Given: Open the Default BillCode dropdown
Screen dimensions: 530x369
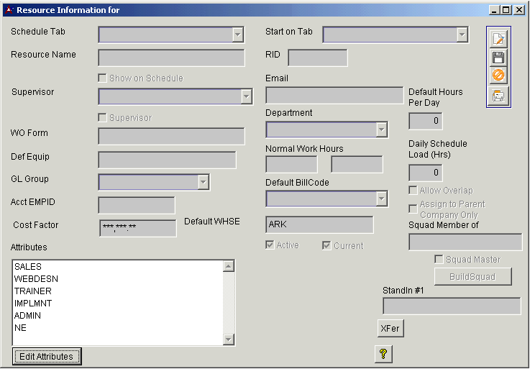Looking at the screenshot, I should (381, 199).
